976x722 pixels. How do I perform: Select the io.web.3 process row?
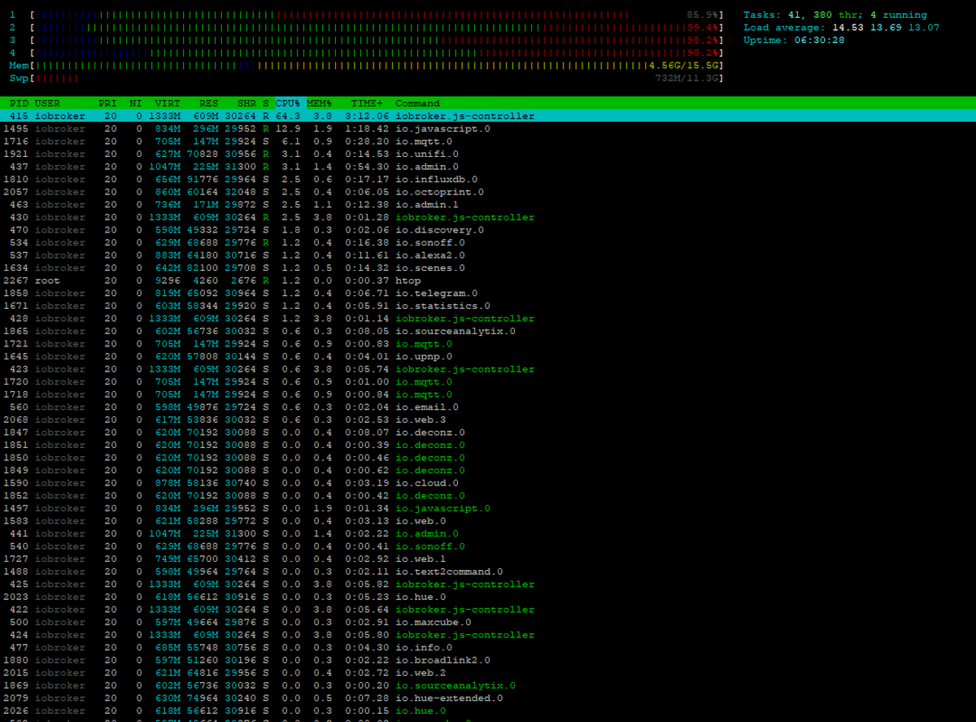[488, 420]
